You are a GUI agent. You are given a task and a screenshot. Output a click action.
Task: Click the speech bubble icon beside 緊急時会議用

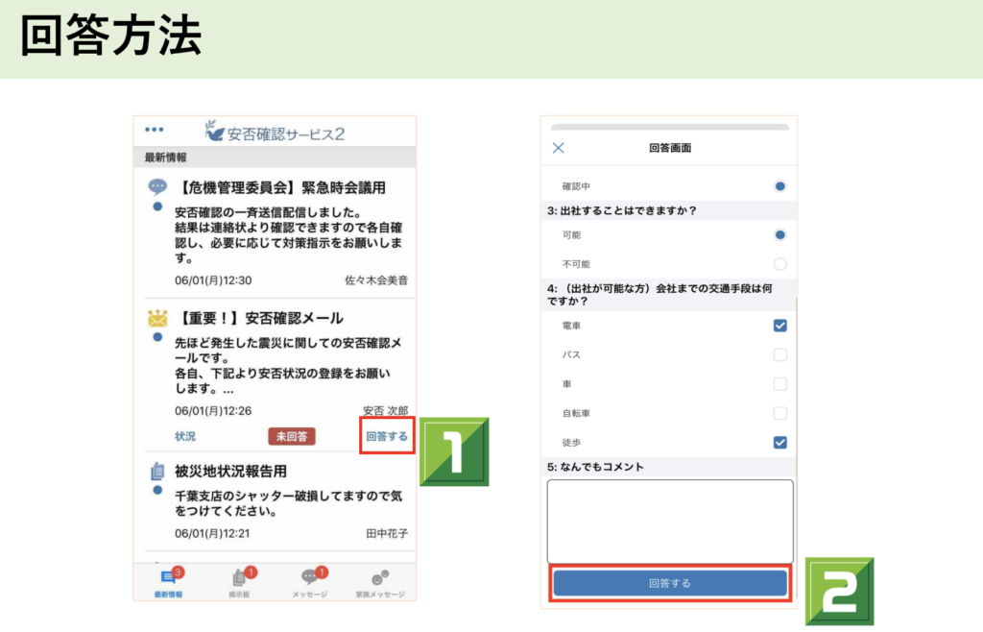(x=157, y=186)
